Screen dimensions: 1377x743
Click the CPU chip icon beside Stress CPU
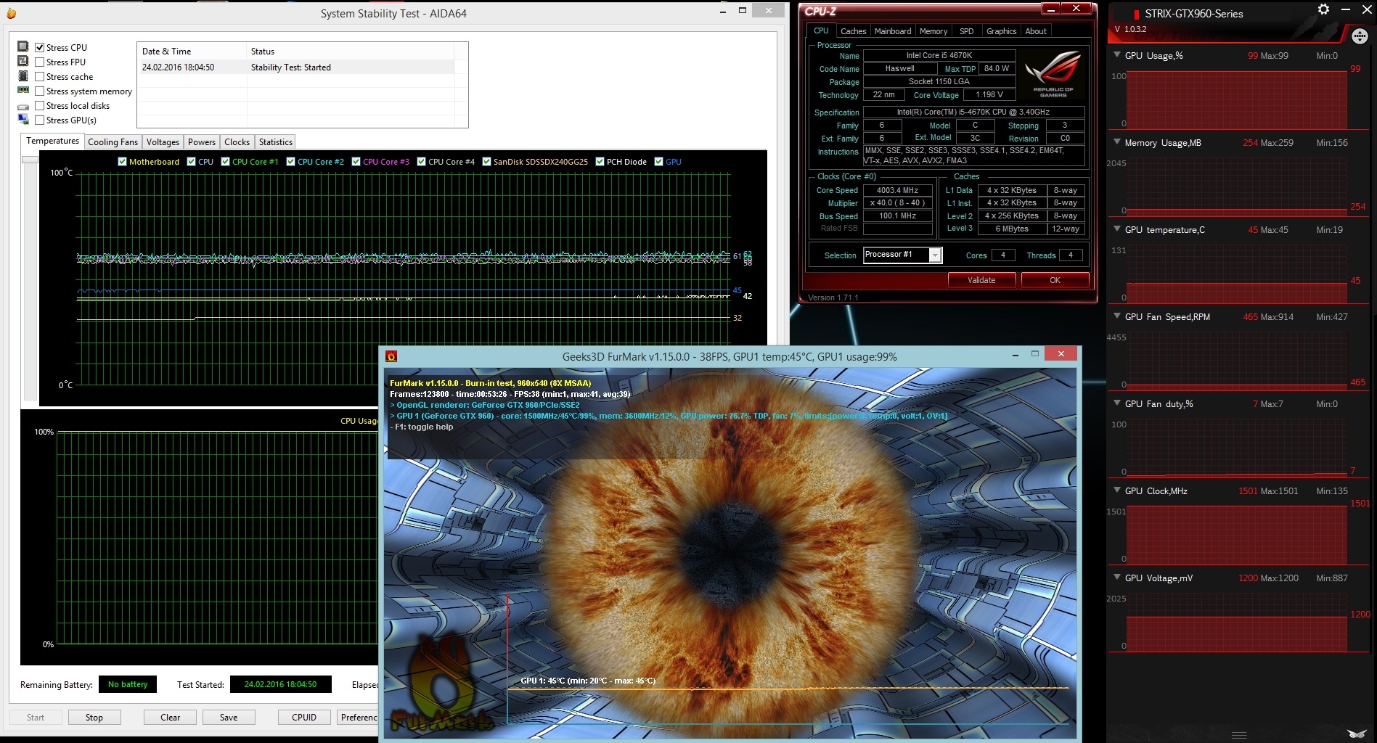[x=23, y=47]
